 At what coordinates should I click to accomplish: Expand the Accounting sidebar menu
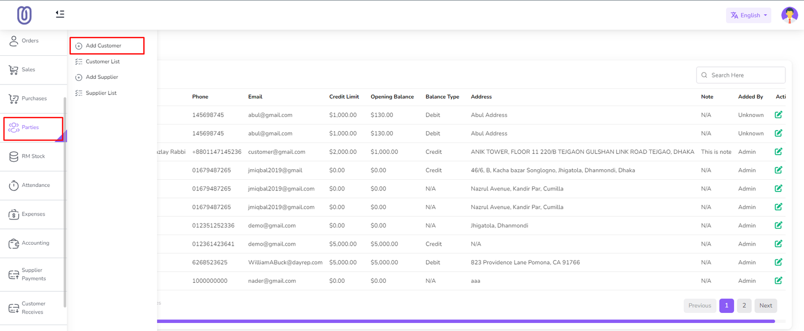35,243
